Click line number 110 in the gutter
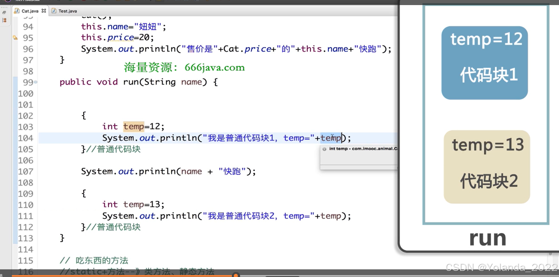This screenshot has width=559, height=277. [25, 205]
